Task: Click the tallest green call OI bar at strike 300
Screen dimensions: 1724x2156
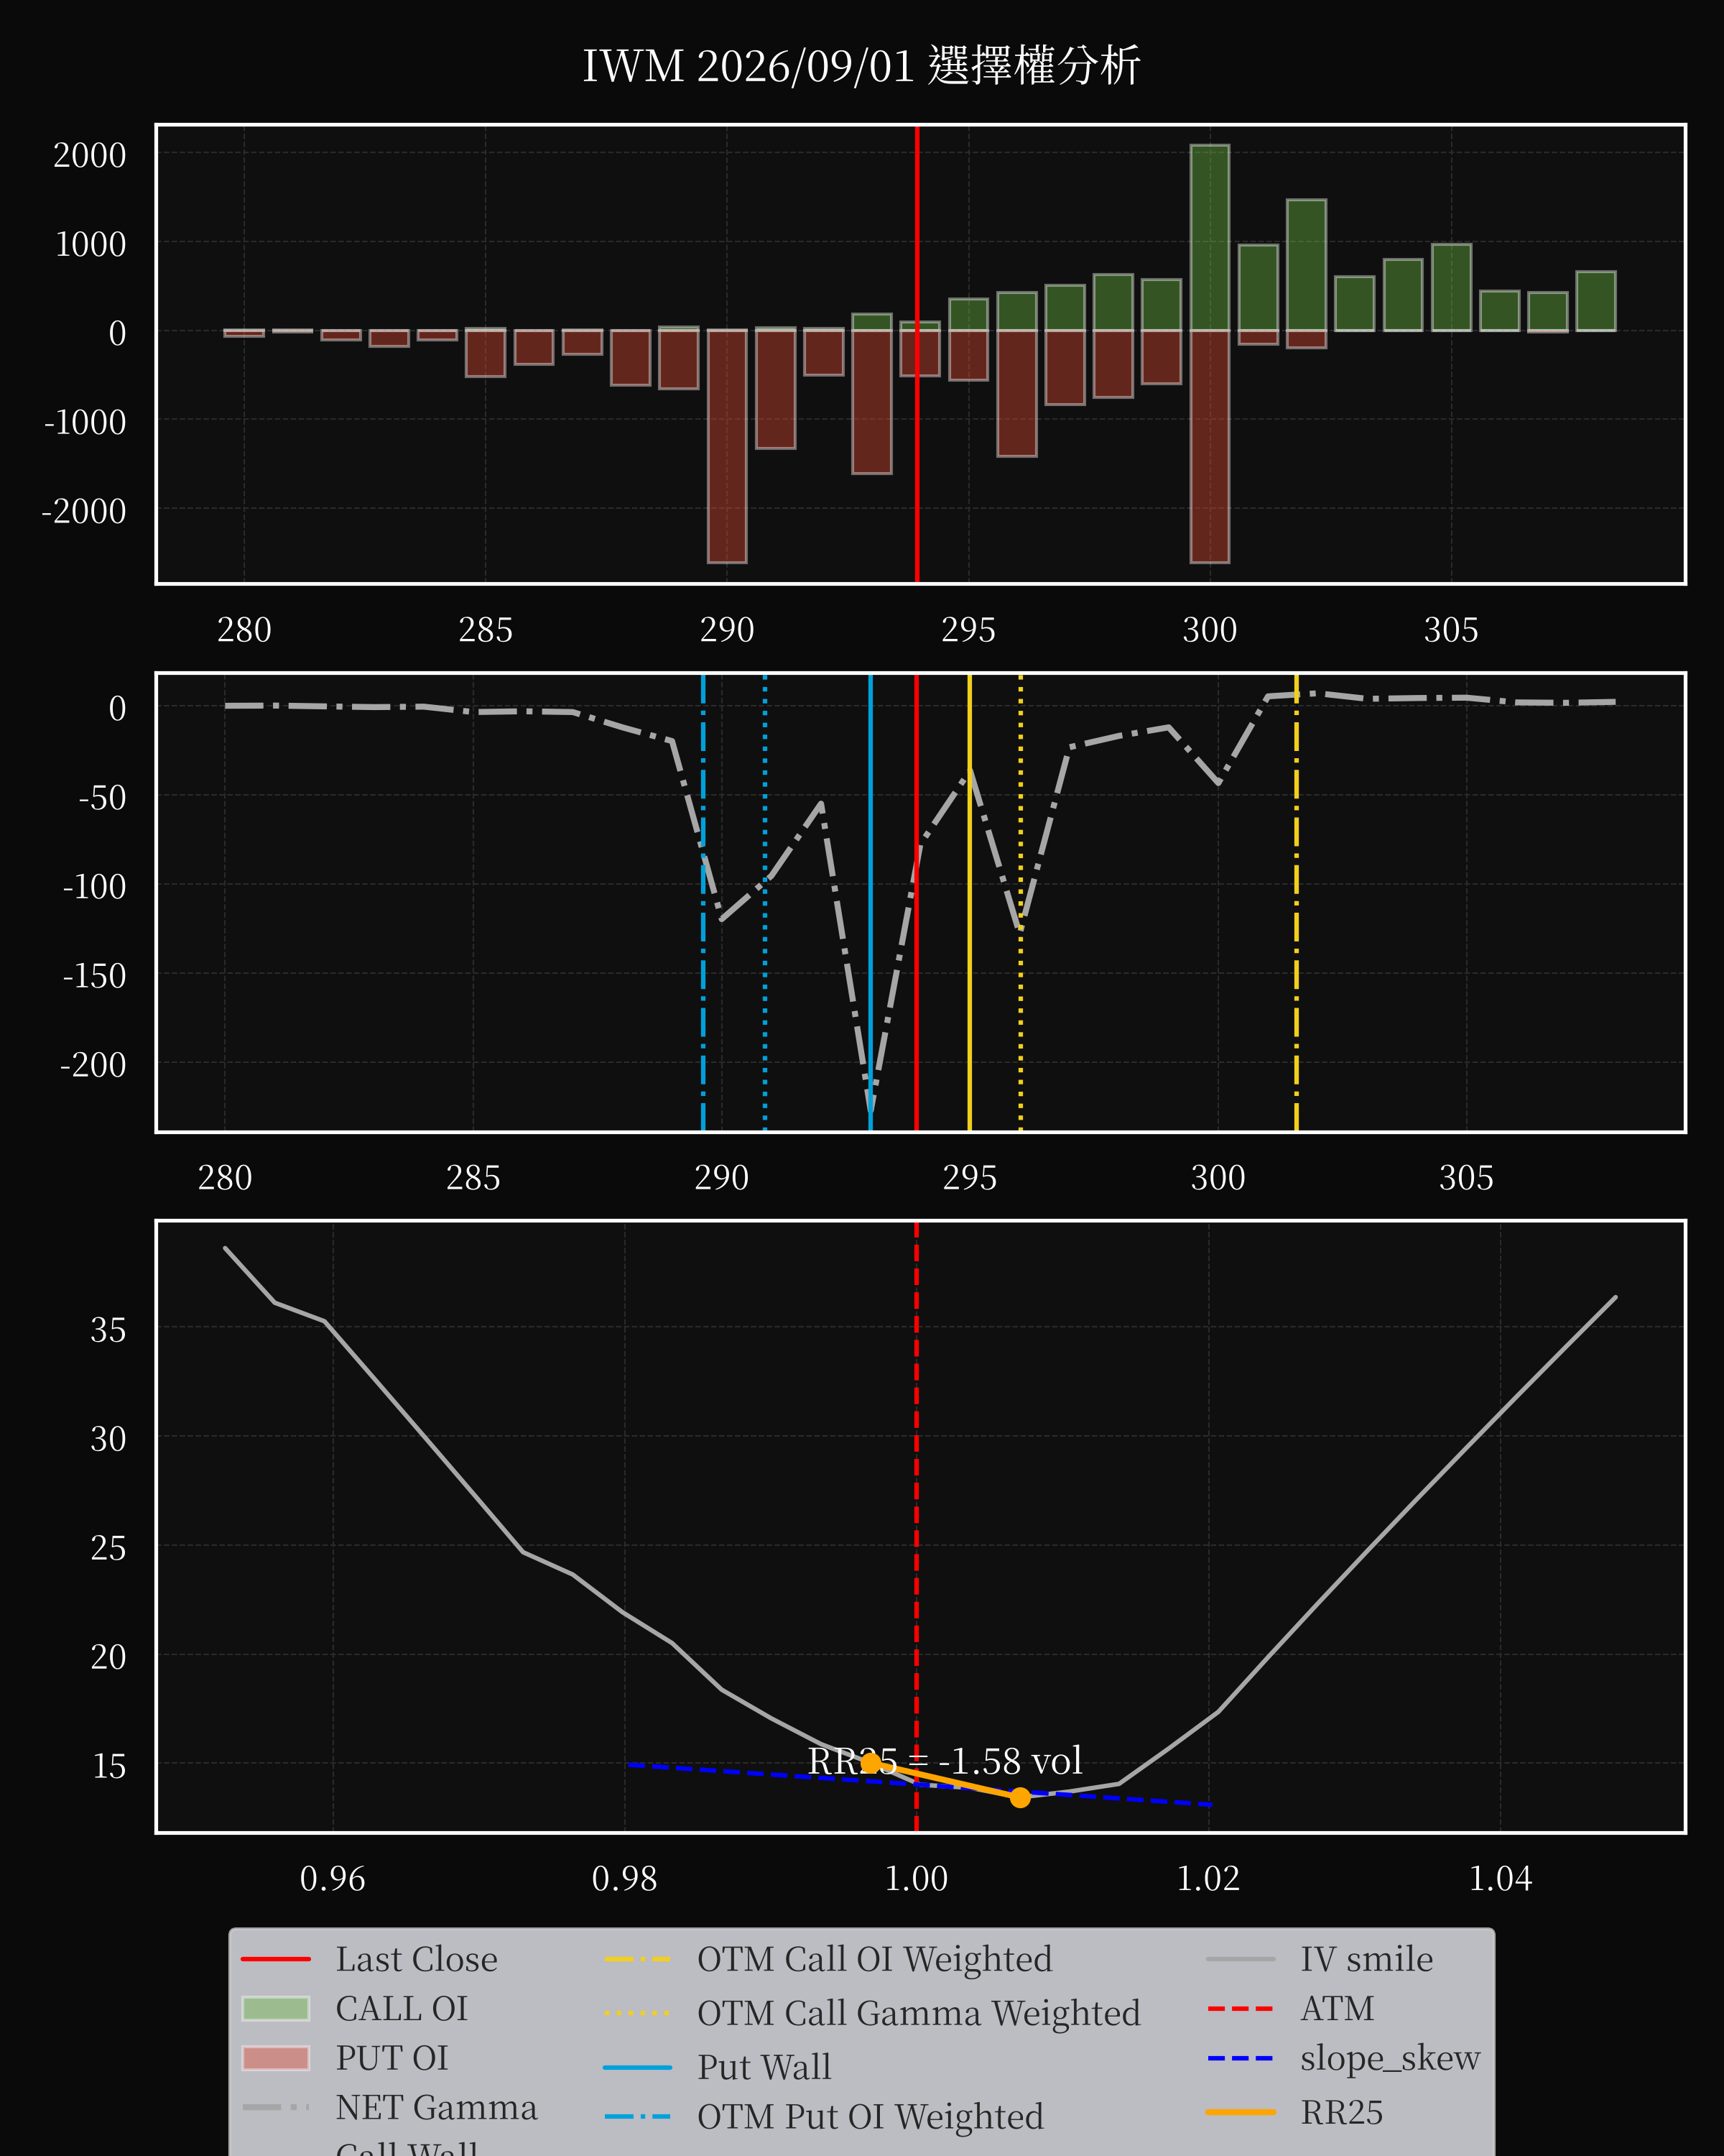Action: 1209,238
